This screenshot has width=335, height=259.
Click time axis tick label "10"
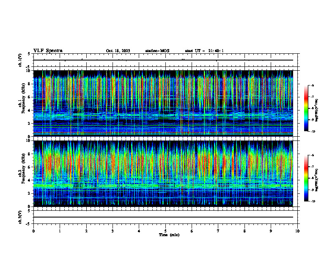[x=297, y=231]
